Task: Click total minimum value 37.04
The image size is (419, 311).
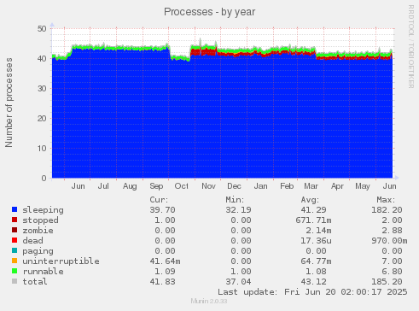Action: (238, 282)
